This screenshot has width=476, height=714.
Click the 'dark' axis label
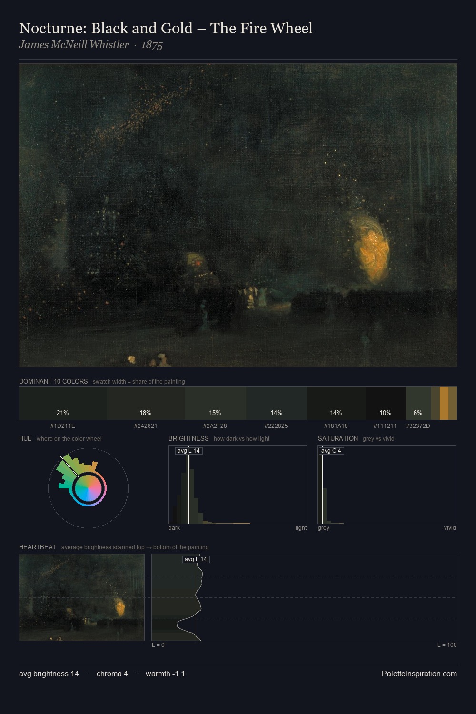click(174, 528)
